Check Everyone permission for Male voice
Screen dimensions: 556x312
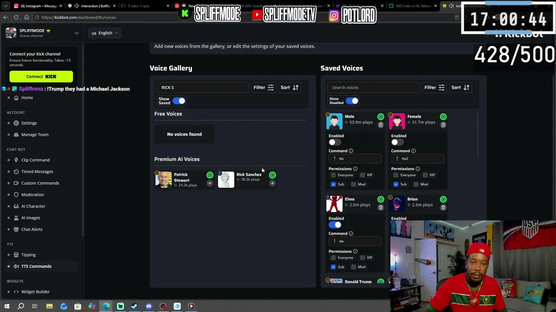coord(333,175)
